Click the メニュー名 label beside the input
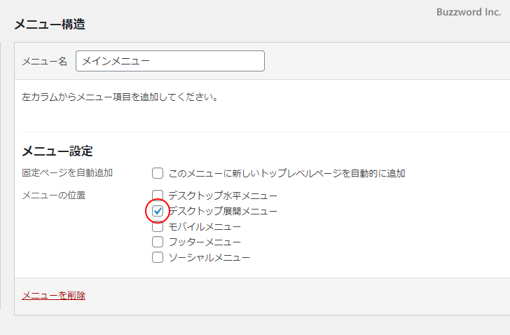Image resolution: width=510 pixels, height=335 pixels. pyautogui.click(x=45, y=61)
